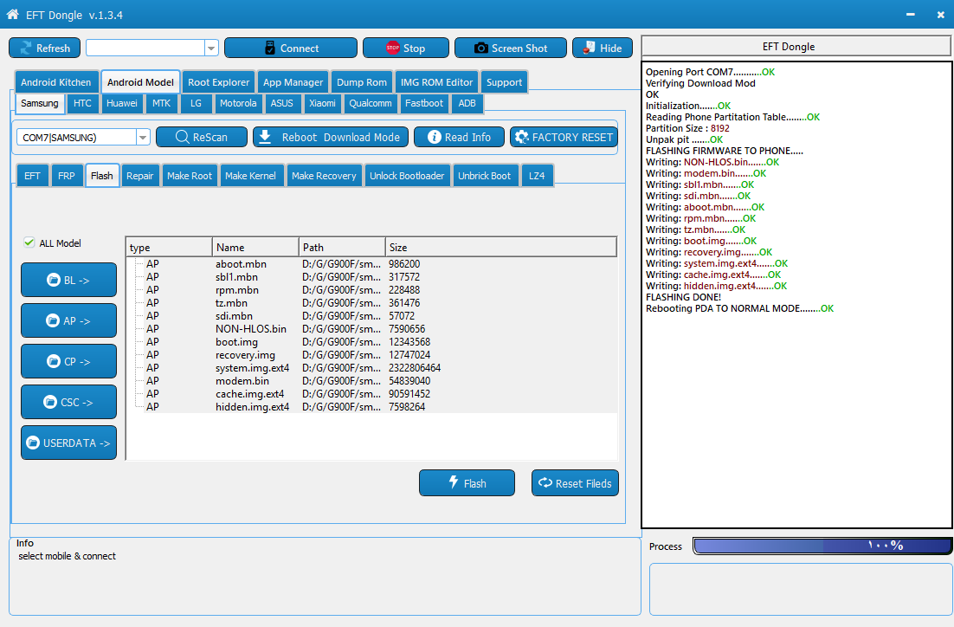Viewport: 954px width, 627px height.
Task: Open the FRP sub-tab
Action: [x=67, y=176]
